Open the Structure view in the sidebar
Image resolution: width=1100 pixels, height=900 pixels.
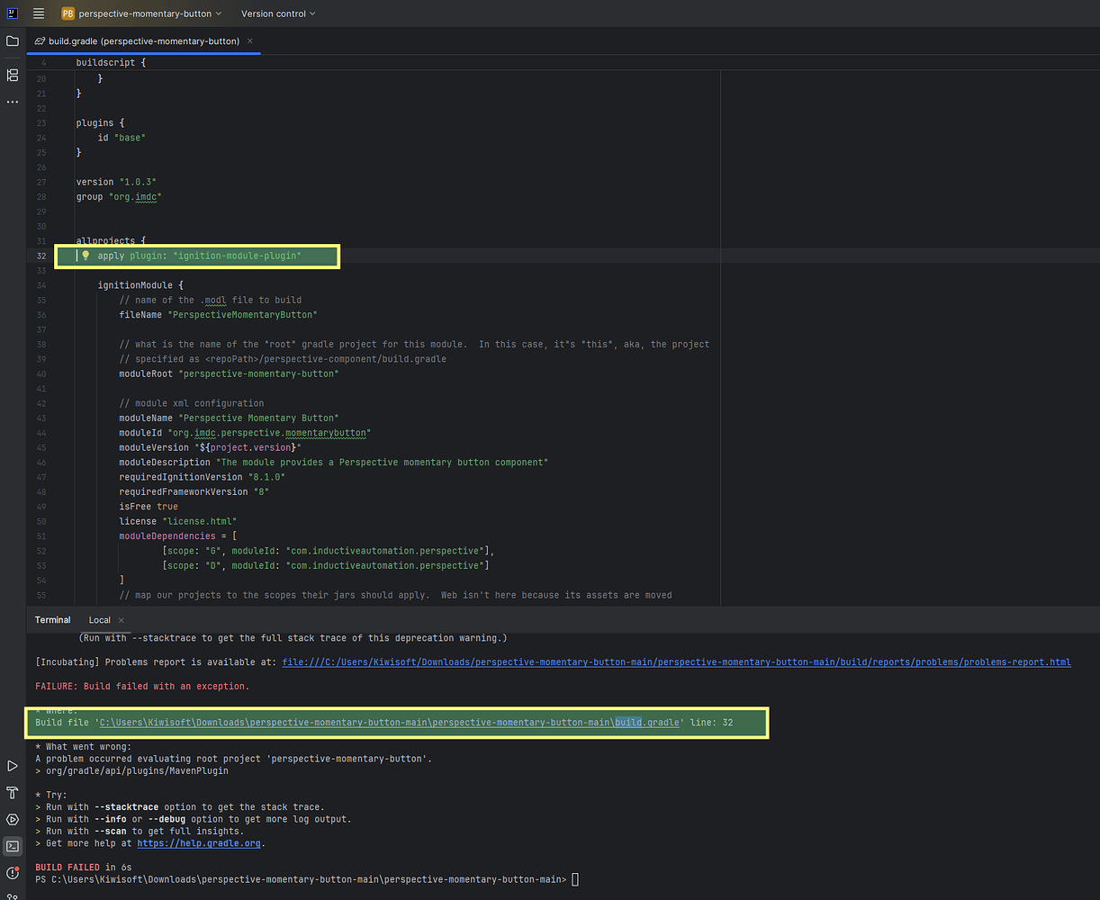pos(12,76)
